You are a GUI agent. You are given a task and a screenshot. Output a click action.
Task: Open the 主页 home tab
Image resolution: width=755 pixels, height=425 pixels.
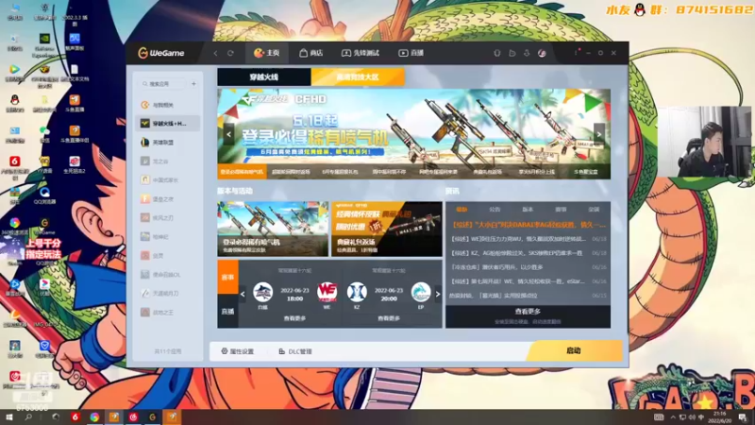[267, 53]
